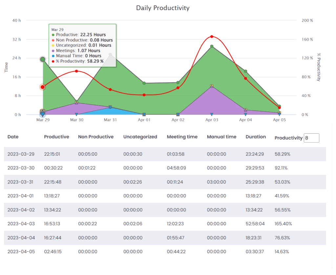Viewport: 336px width, 275px height.
Task: Click the Non Productive column header
Action: pyautogui.click(x=96, y=137)
